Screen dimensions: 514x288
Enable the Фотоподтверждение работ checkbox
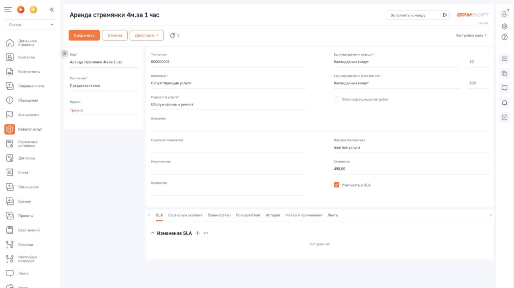coord(337,99)
